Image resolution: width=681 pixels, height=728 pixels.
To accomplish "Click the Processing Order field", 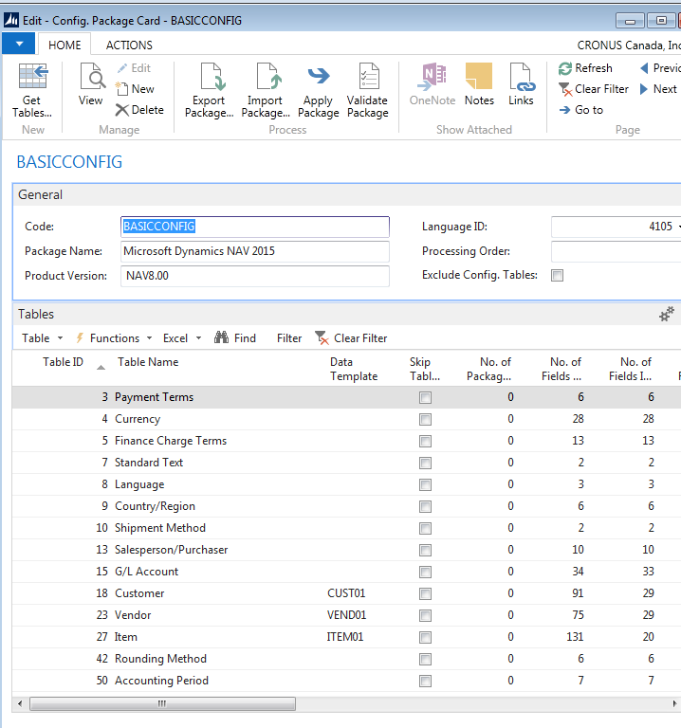I will pos(616,251).
